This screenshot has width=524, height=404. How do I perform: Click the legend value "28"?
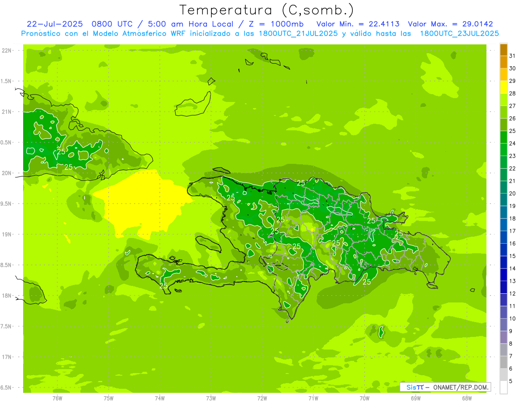513,93
